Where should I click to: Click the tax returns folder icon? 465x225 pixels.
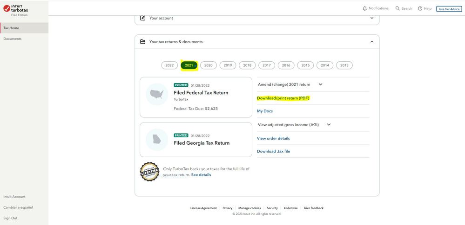[143, 42]
